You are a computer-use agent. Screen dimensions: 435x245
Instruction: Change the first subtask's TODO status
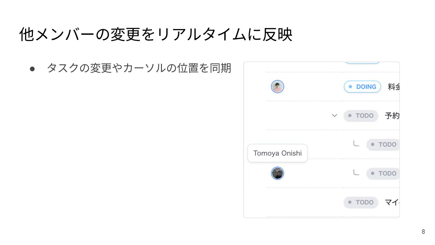(x=383, y=145)
